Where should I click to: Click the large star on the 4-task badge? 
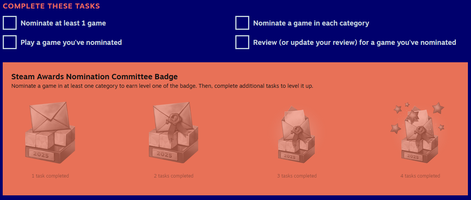click(x=438, y=108)
